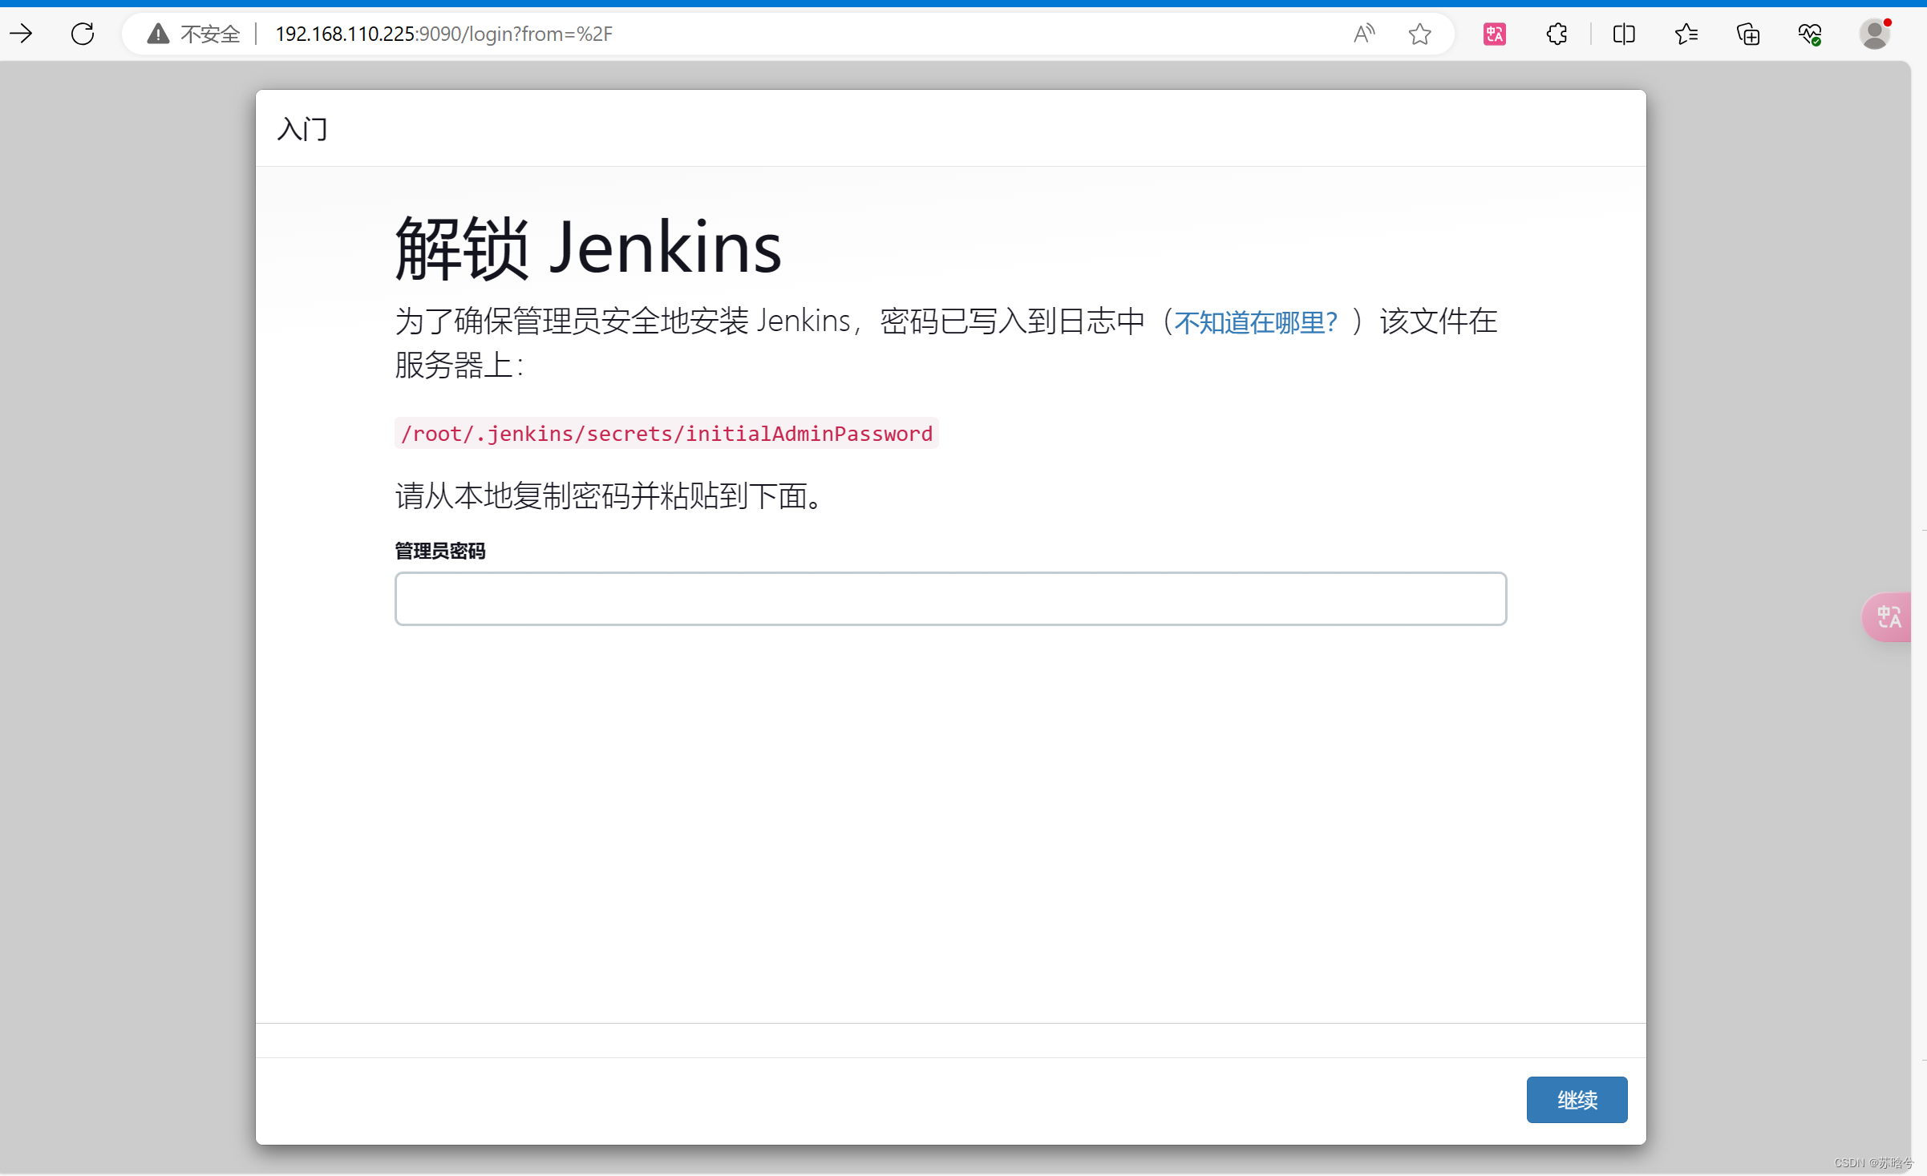Click the browser forward arrow
This screenshot has width=1927, height=1176.
tap(22, 34)
